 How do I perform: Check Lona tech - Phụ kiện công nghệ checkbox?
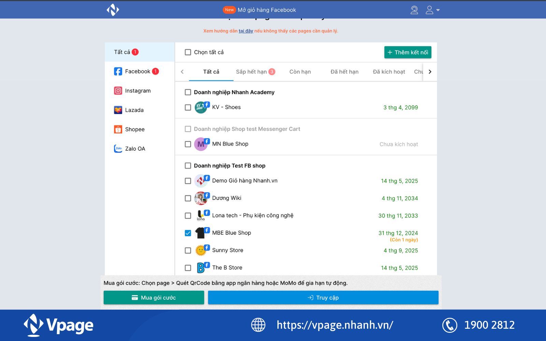pos(188,216)
